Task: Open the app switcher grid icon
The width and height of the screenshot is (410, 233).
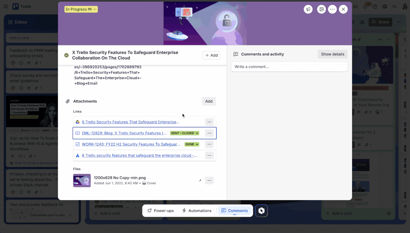Action: pyautogui.click(x=6, y=7)
